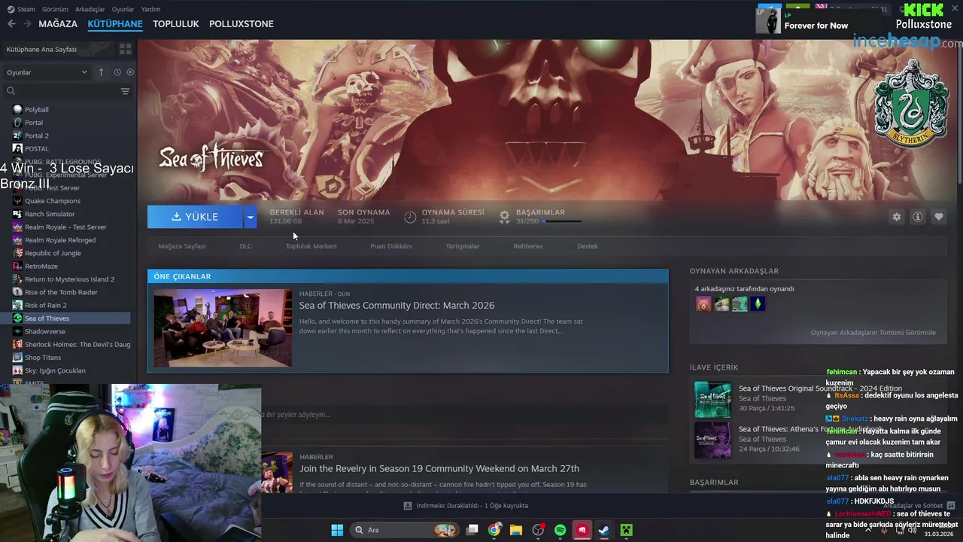Expand the Oyunlar category dropdown

coord(47,72)
